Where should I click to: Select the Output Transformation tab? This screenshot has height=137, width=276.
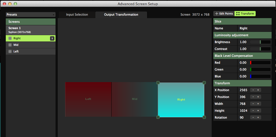[121, 15]
